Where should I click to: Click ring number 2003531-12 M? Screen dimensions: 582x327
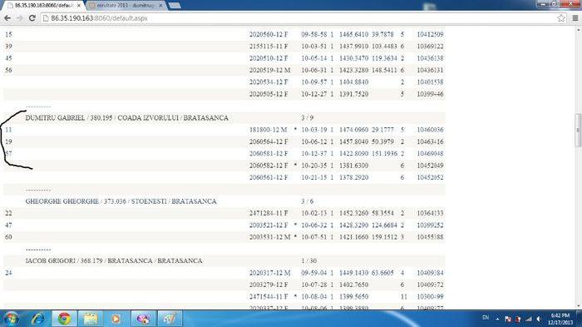(269, 236)
